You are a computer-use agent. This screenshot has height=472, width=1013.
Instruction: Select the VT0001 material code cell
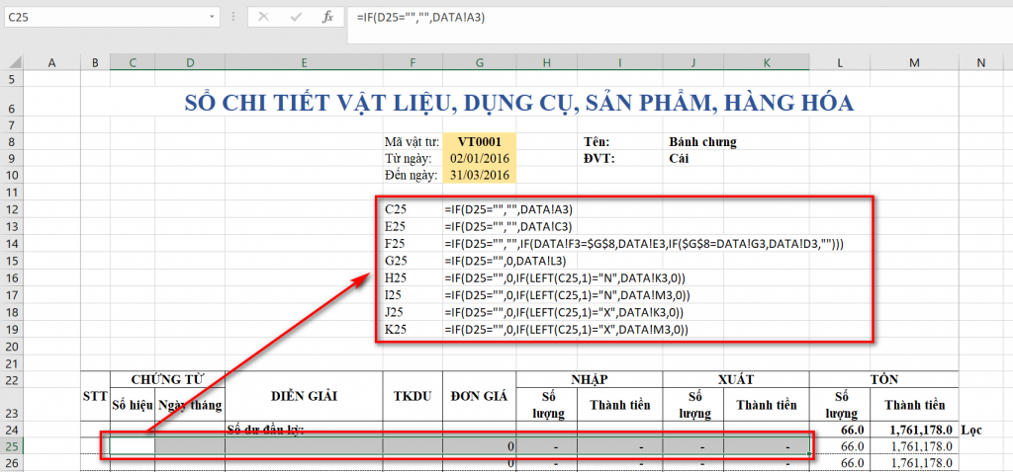coord(480,142)
